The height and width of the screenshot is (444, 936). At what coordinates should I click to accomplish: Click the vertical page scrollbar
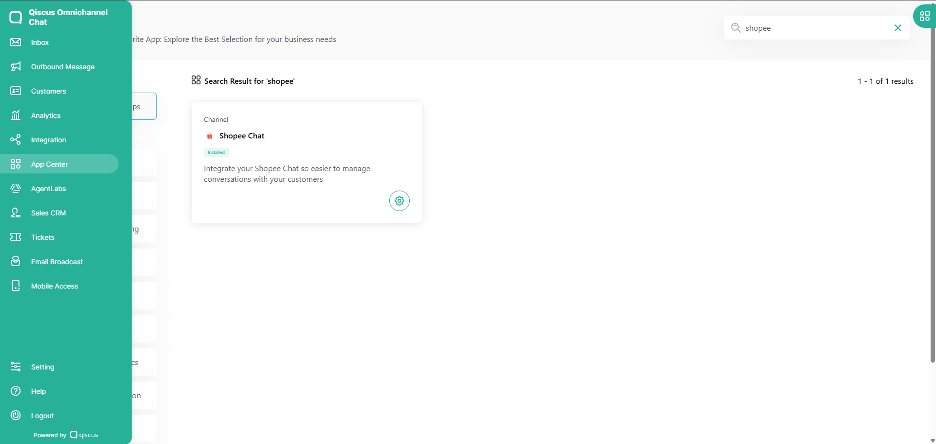coord(933,195)
